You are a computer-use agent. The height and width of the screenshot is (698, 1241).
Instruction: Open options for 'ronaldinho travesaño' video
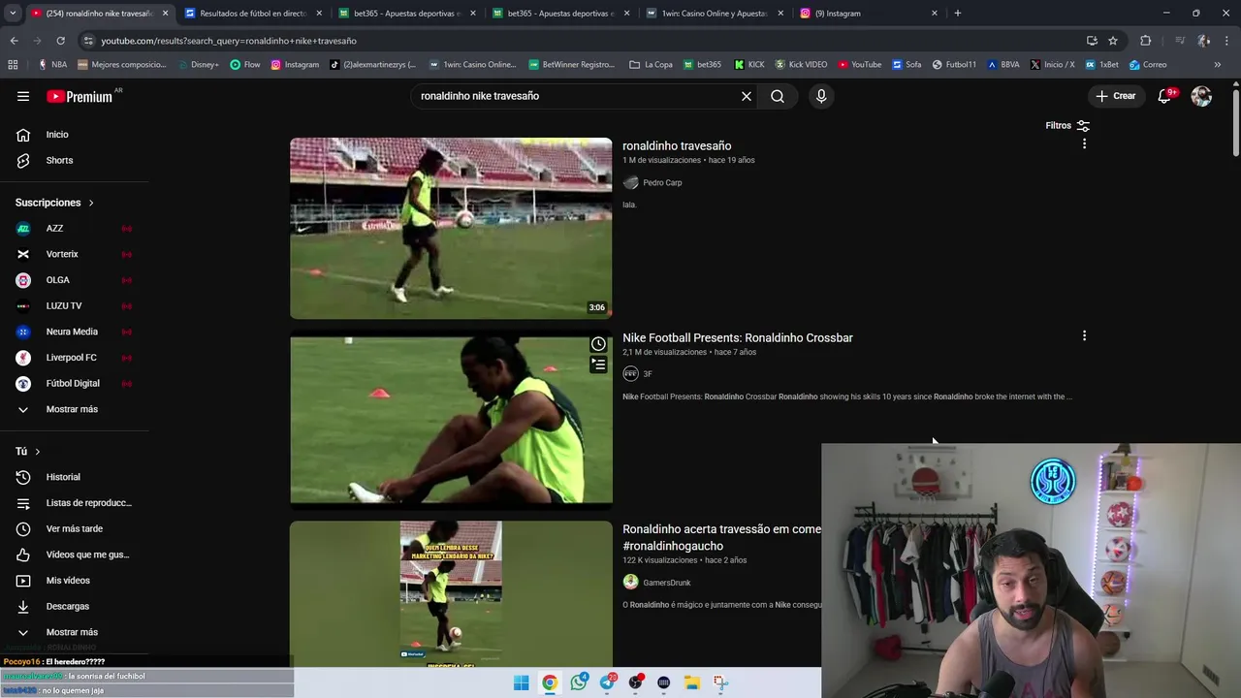coord(1084,143)
